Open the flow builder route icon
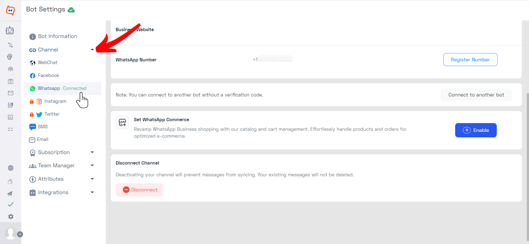This screenshot has width=529, height=244. 10,45
